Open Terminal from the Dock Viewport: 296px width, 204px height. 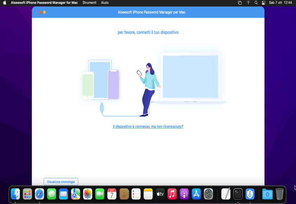(x=238, y=194)
